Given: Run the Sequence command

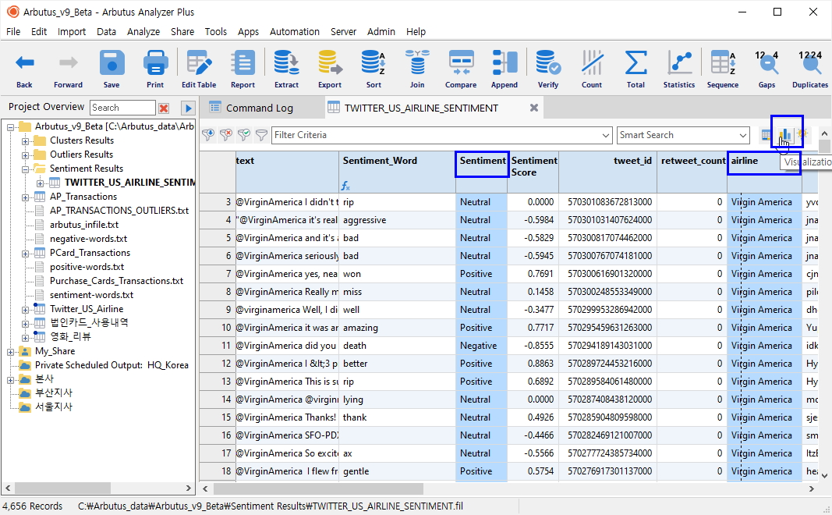Looking at the screenshot, I should (723, 63).
